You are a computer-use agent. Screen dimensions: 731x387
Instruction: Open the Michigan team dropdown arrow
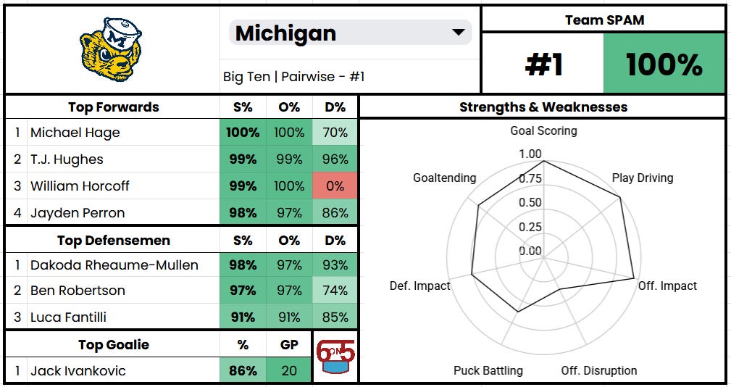tap(459, 32)
